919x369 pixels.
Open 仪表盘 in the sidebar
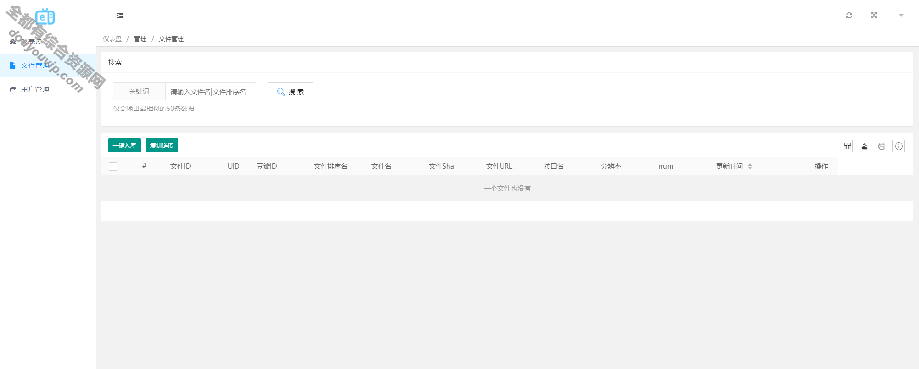coord(48,42)
